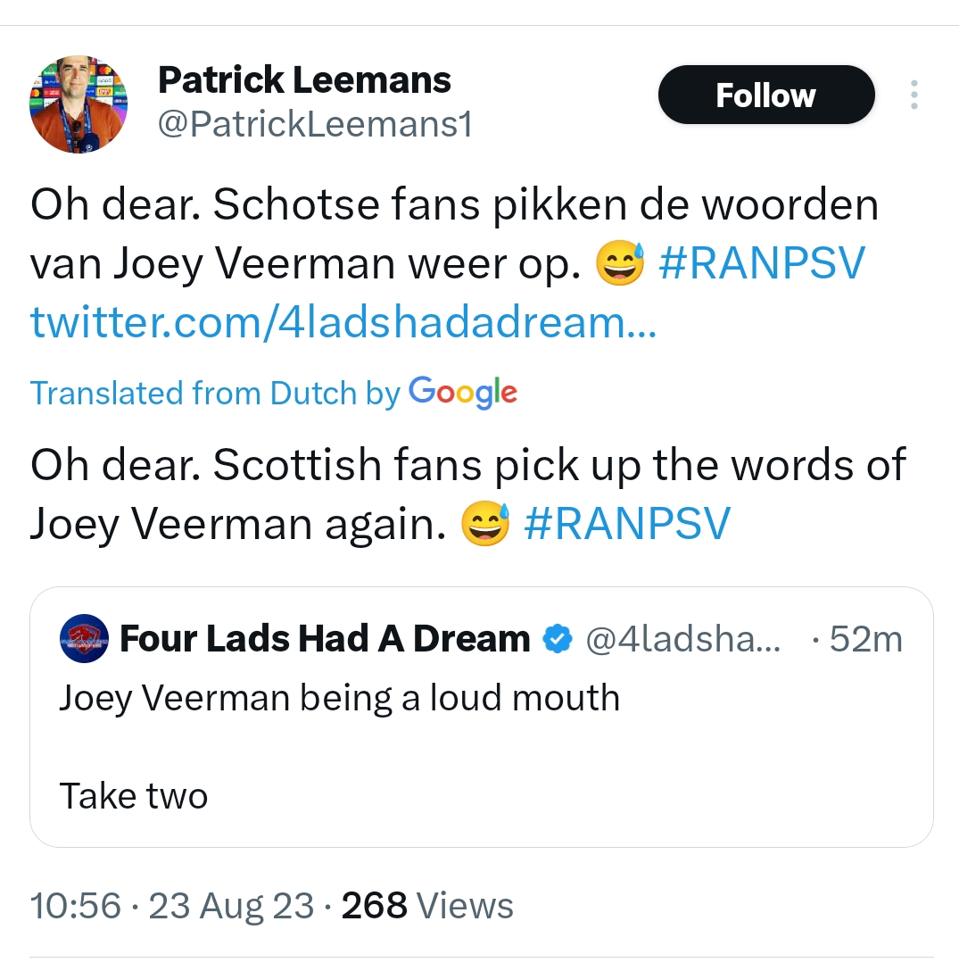Click the Four Lads Had A Dream name
Viewport: 959px width, 971px height.
coord(325,639)
